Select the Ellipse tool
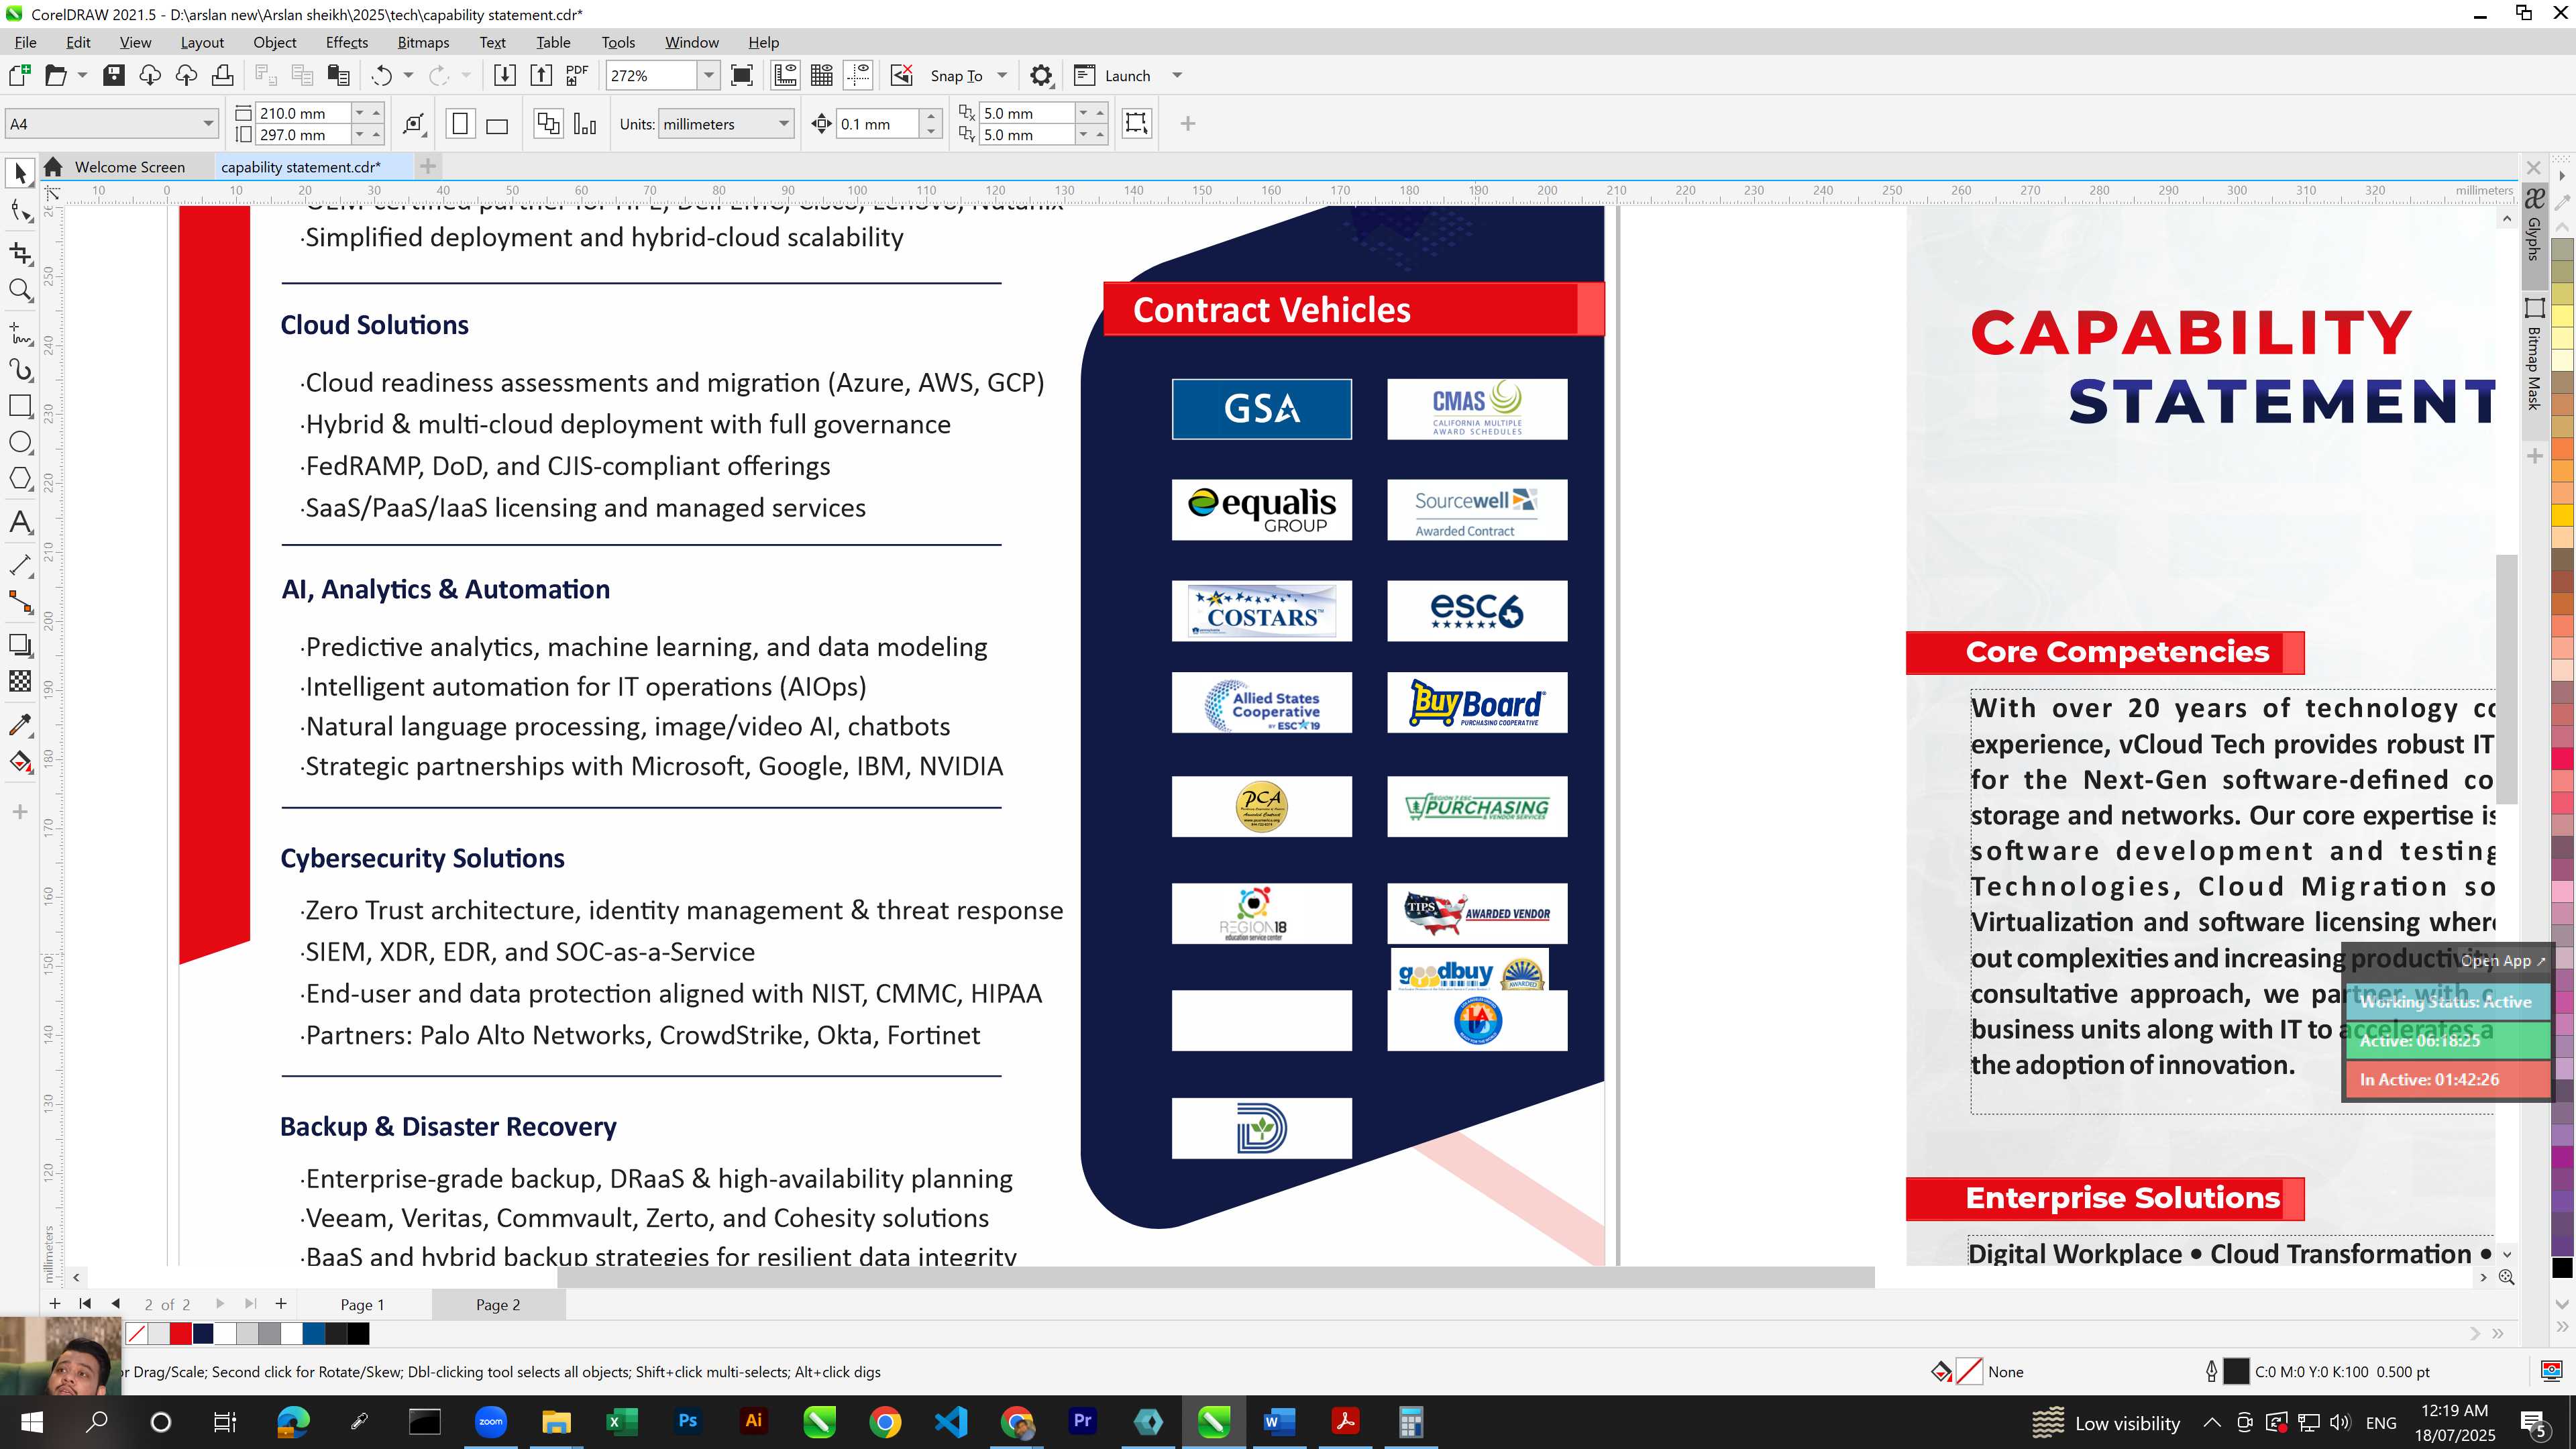2576x1449 pixels. (20, 443)
